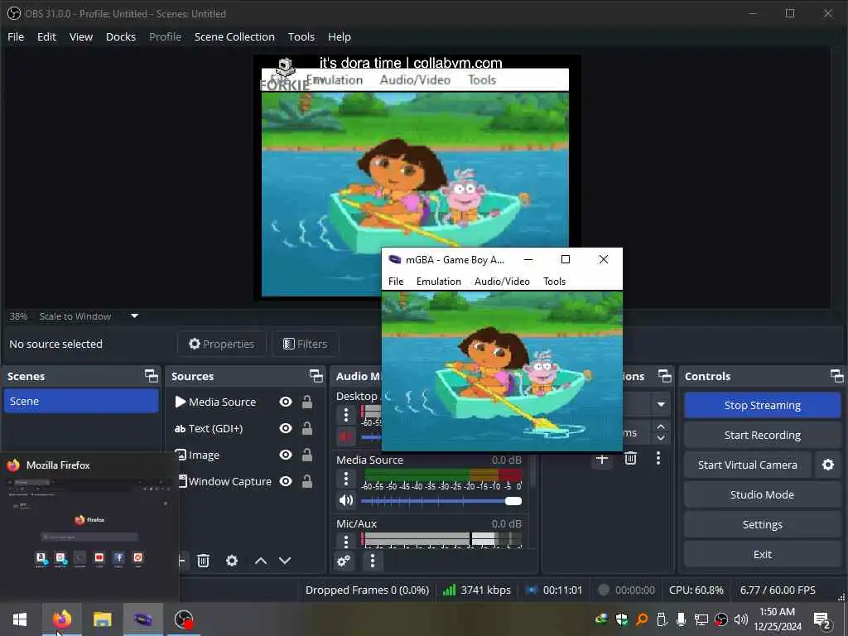Screen dimensions: 848x636
Task: Open the File menu in OBS
Action: click(16, 36)
